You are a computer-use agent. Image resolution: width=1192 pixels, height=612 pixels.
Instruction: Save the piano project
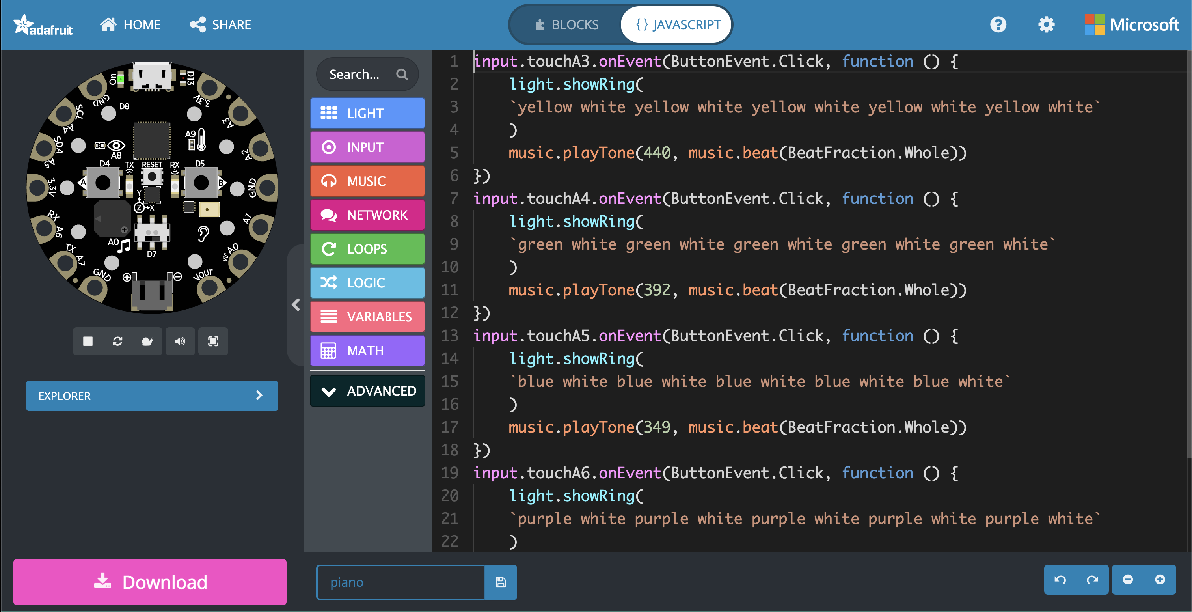[x=500, y=582]
